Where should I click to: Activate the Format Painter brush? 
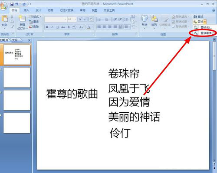12,26
